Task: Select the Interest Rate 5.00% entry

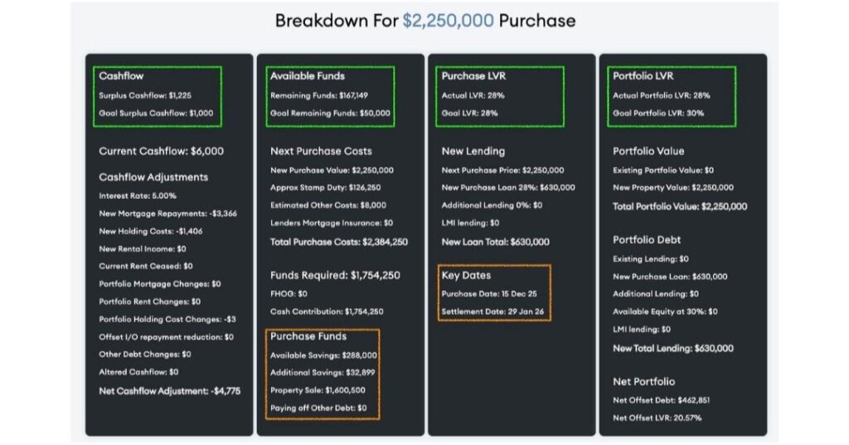Action: pos(138,196)
